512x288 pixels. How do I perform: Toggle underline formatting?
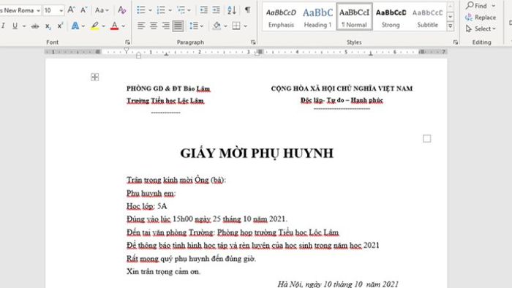(x=15, y=26)
